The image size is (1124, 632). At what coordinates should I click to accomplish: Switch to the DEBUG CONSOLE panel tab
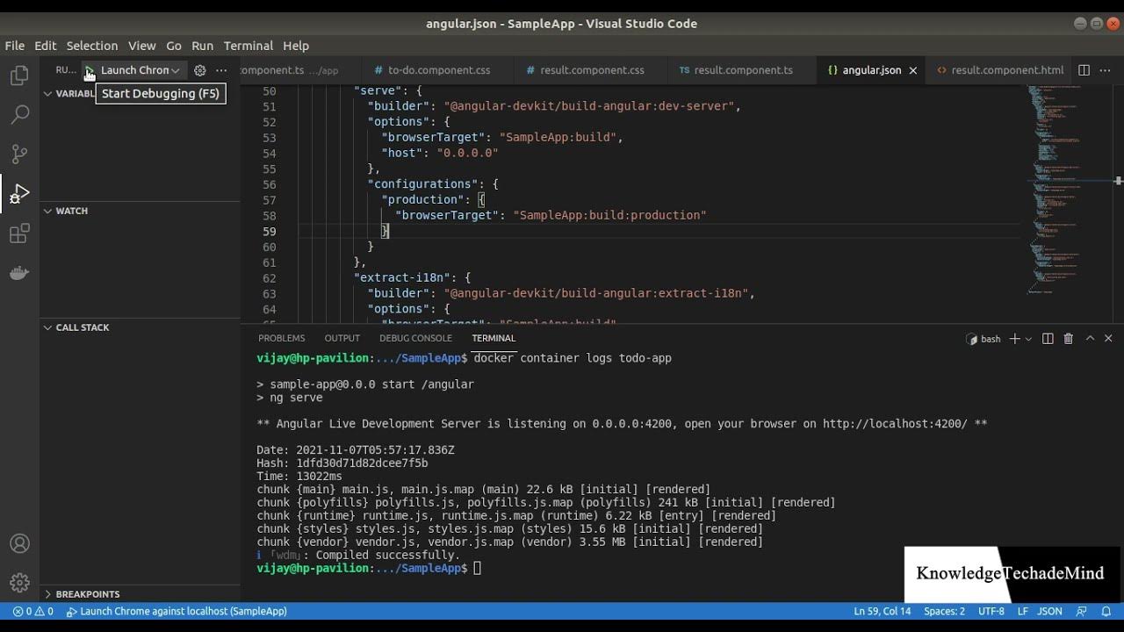click(415, 338)
